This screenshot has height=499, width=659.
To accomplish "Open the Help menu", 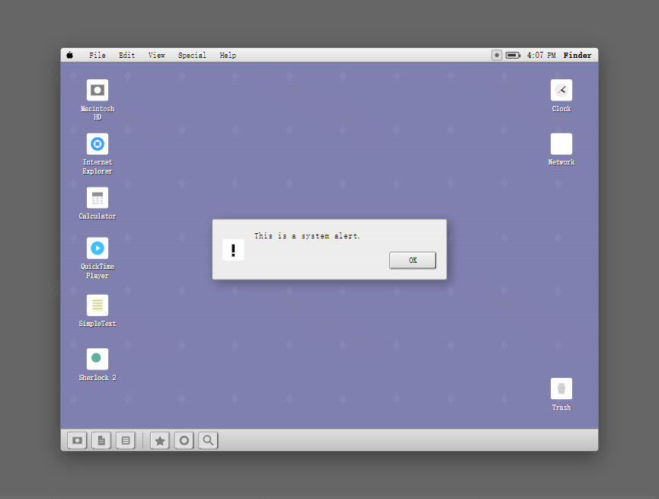I will click(228, 55).
